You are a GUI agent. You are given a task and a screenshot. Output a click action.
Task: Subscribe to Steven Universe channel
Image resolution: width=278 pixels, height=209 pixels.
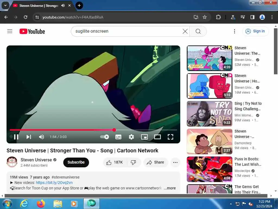point(76,162)
